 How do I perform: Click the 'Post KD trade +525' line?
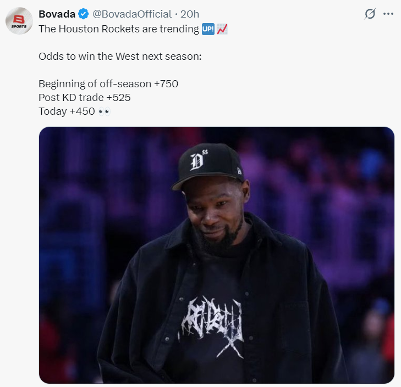84,97
